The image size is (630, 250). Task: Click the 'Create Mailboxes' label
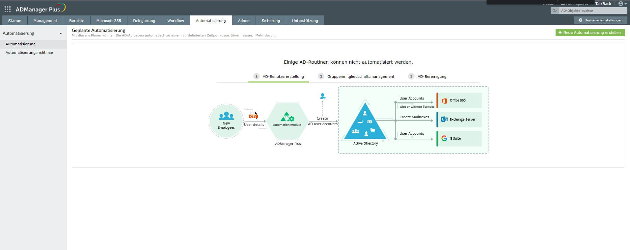click(414, 117)
